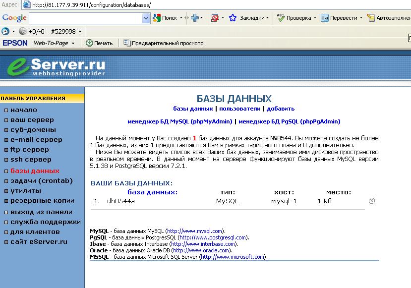
Task: Click the bullet icon beside начало
Action: pyautogui.click(x=6, y=111)
